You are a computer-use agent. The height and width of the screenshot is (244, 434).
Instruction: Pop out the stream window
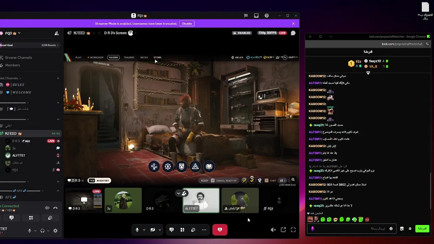tap(283, 230)
